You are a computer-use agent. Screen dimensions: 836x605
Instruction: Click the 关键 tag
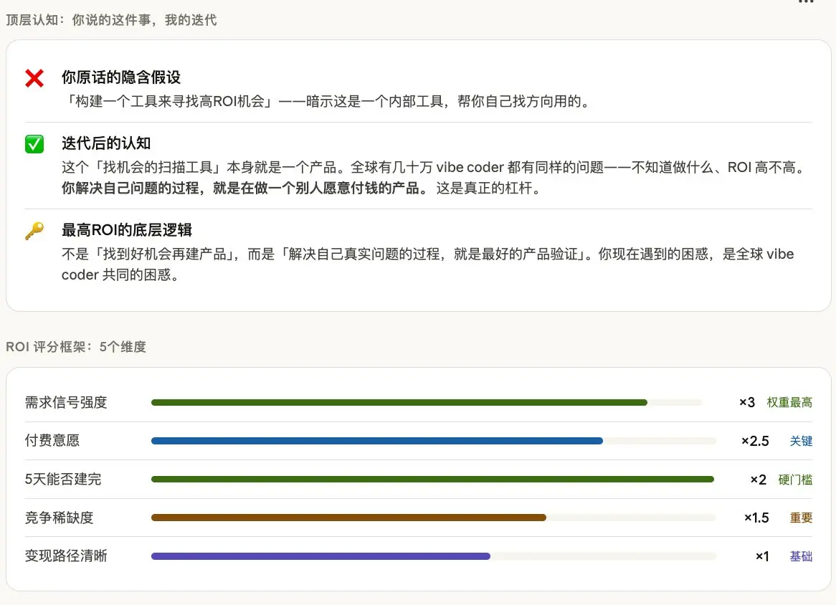(802, 441)
